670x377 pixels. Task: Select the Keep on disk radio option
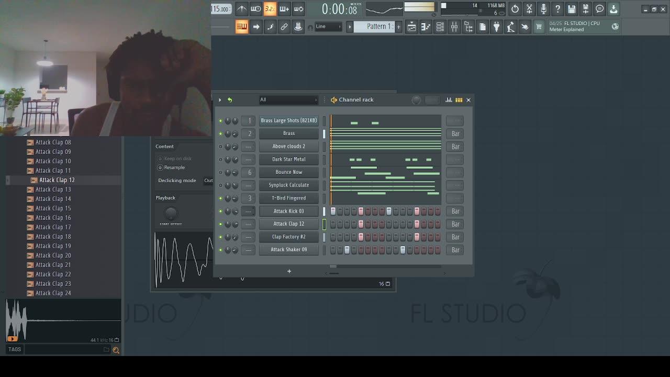pyautogui.click(x=161, y=159)
